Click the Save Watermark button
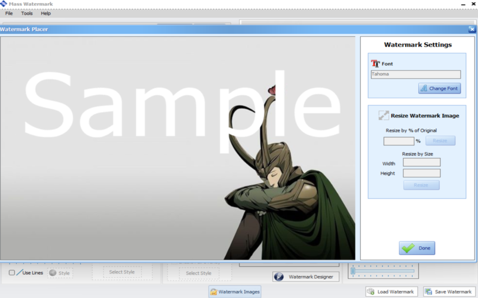478x298 pixels. [x=449, y=292]
